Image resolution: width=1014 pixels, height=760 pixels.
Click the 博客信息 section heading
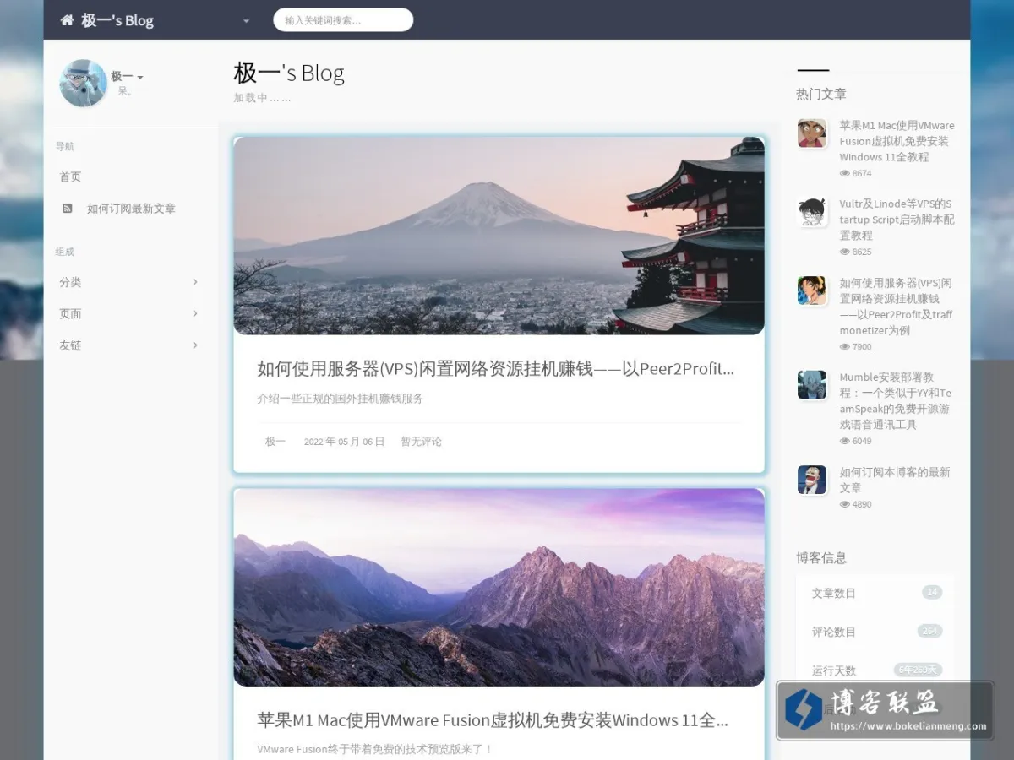pos(820,557)
